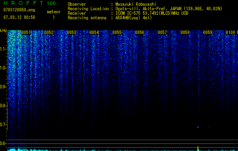This screenshot has width=238, height=151.
Task: Click the 1.0 kHz frequency tick label
Action: click(3, 68)
